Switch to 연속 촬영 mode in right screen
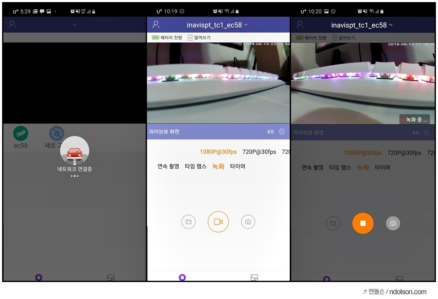The image size is (438, 299). pyautogui.click(x=312, y=168)
